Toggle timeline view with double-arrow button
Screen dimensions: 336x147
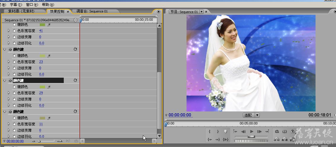click(x=75, y=20)
